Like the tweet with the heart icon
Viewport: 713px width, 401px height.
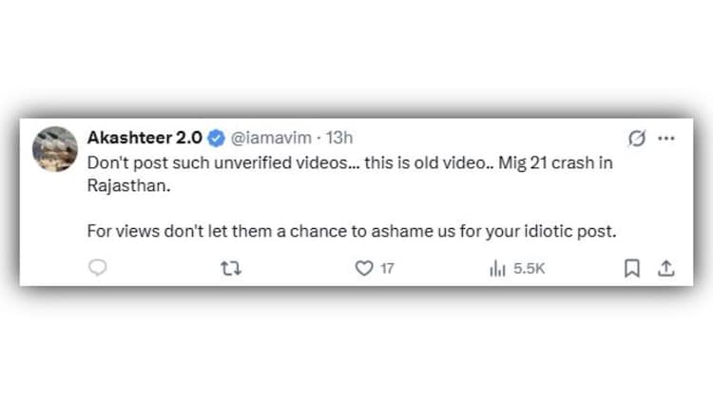click(x=363, y=269)
